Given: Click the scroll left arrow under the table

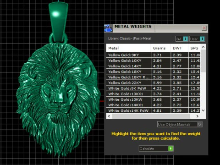Looking at the screenshot, I should 109,116.
